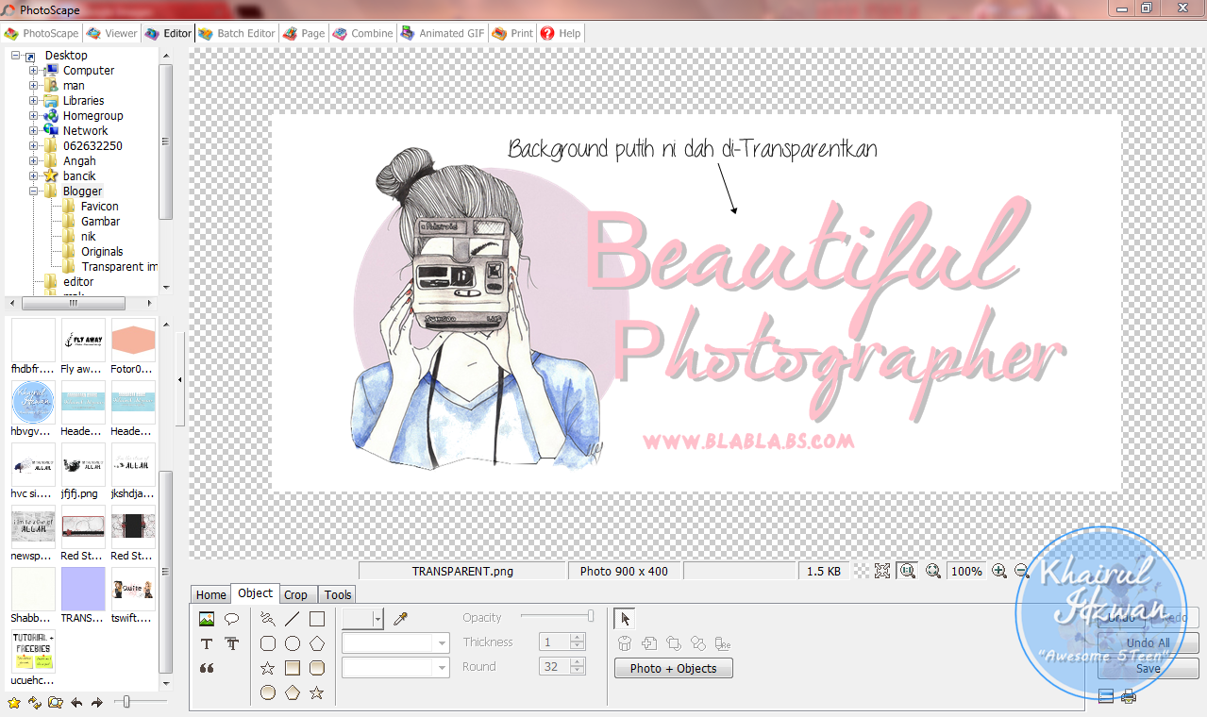The height and width of the screenshot is (717, 1207).
Task: Select the plain Text tool
Action: pos(207,643)
